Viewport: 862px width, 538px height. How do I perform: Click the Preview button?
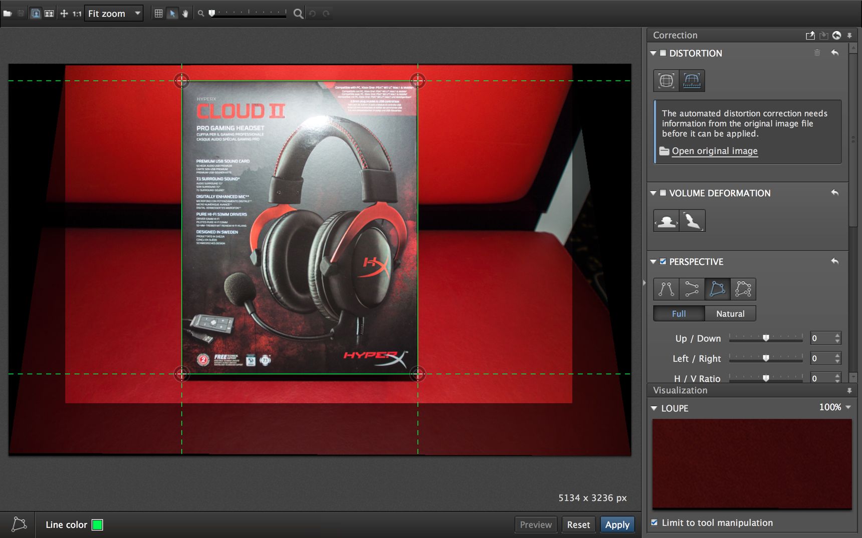tap(536, 524)
